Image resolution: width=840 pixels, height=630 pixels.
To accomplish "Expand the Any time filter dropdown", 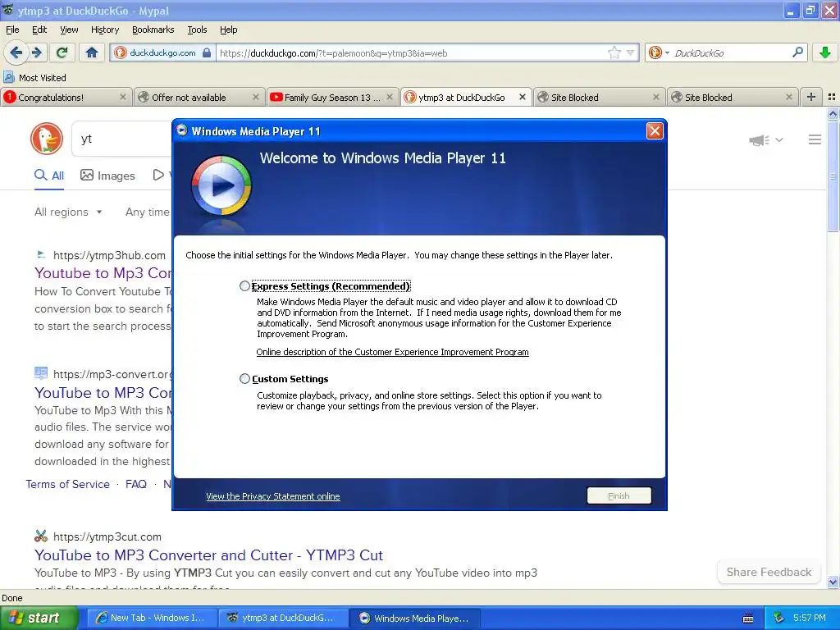I will point(148,212).
